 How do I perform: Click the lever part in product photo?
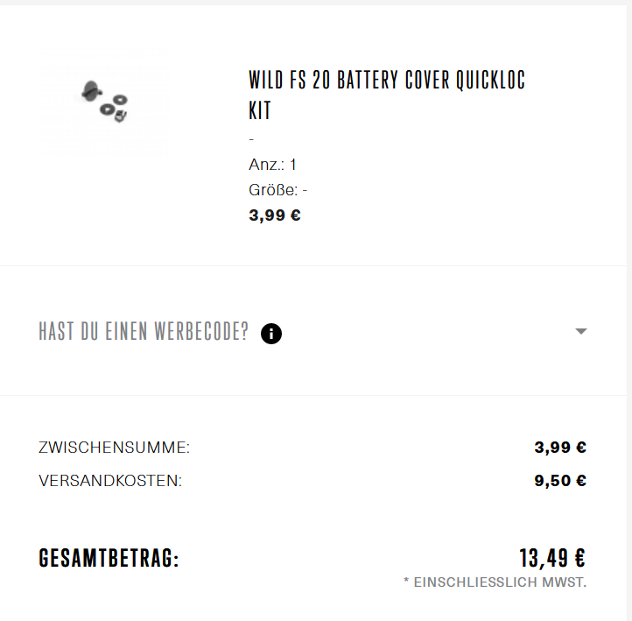(x=92, y=91)
